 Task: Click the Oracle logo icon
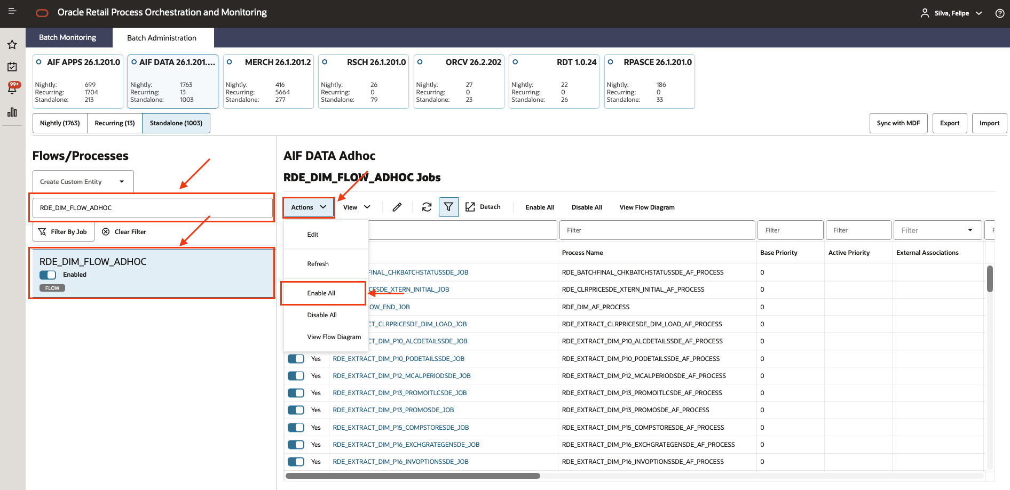(42, 13)
